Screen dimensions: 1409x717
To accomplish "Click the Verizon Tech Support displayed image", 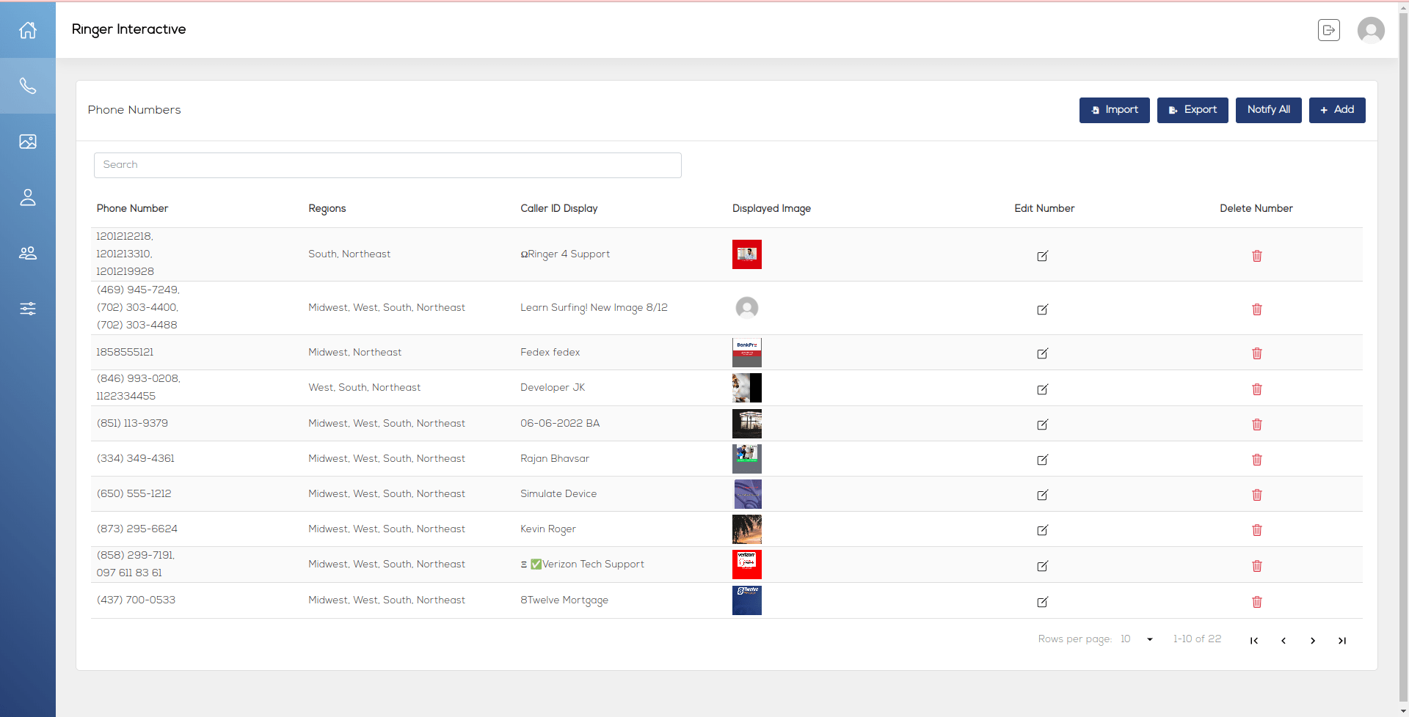I will pos(746,565).
